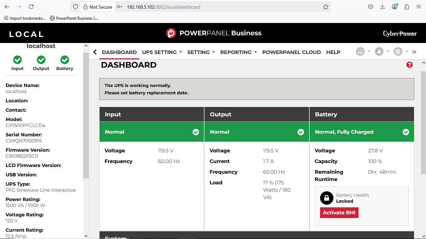426x239 pixels.
Task: Open the HELP menu item
Action: pyautogui.click(x=333, y=52)
